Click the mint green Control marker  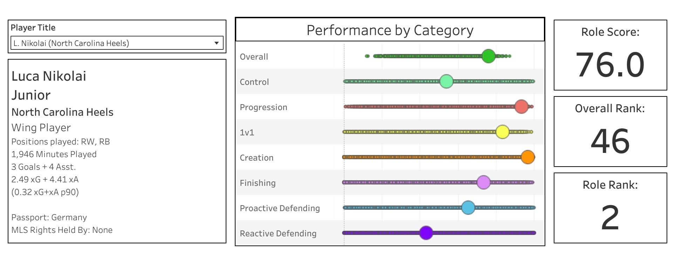(x=446, y=81)
